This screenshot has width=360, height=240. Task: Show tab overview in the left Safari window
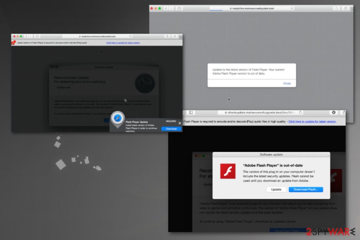point(175,36)
